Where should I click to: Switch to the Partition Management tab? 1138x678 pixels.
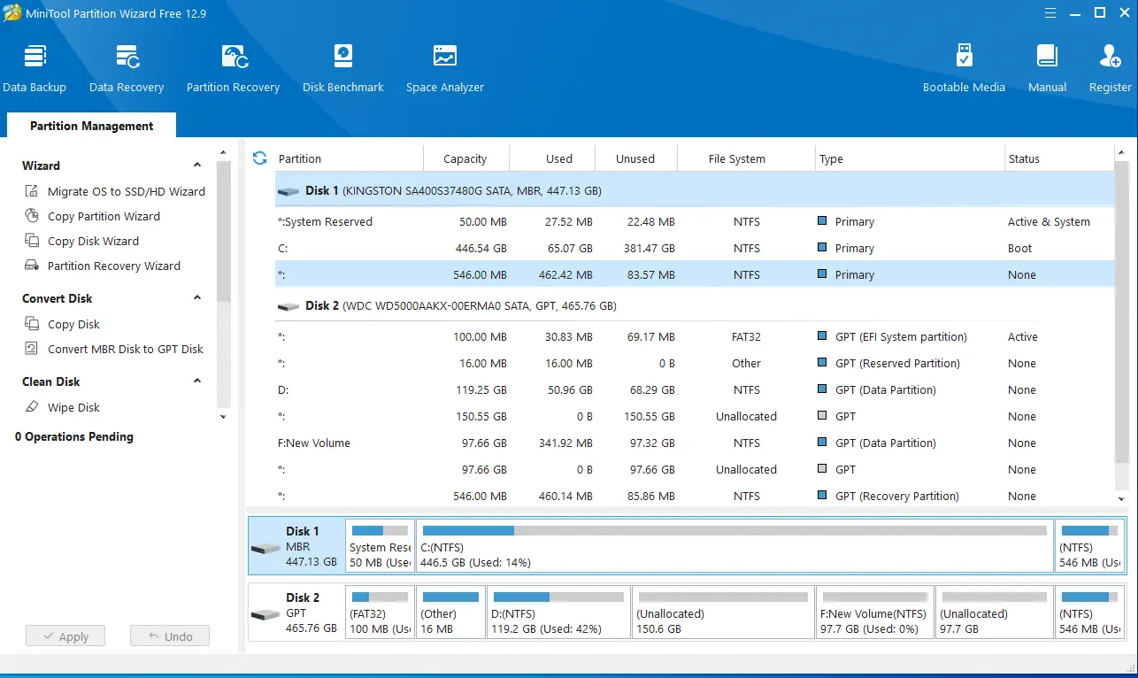[x=91, y=126]
